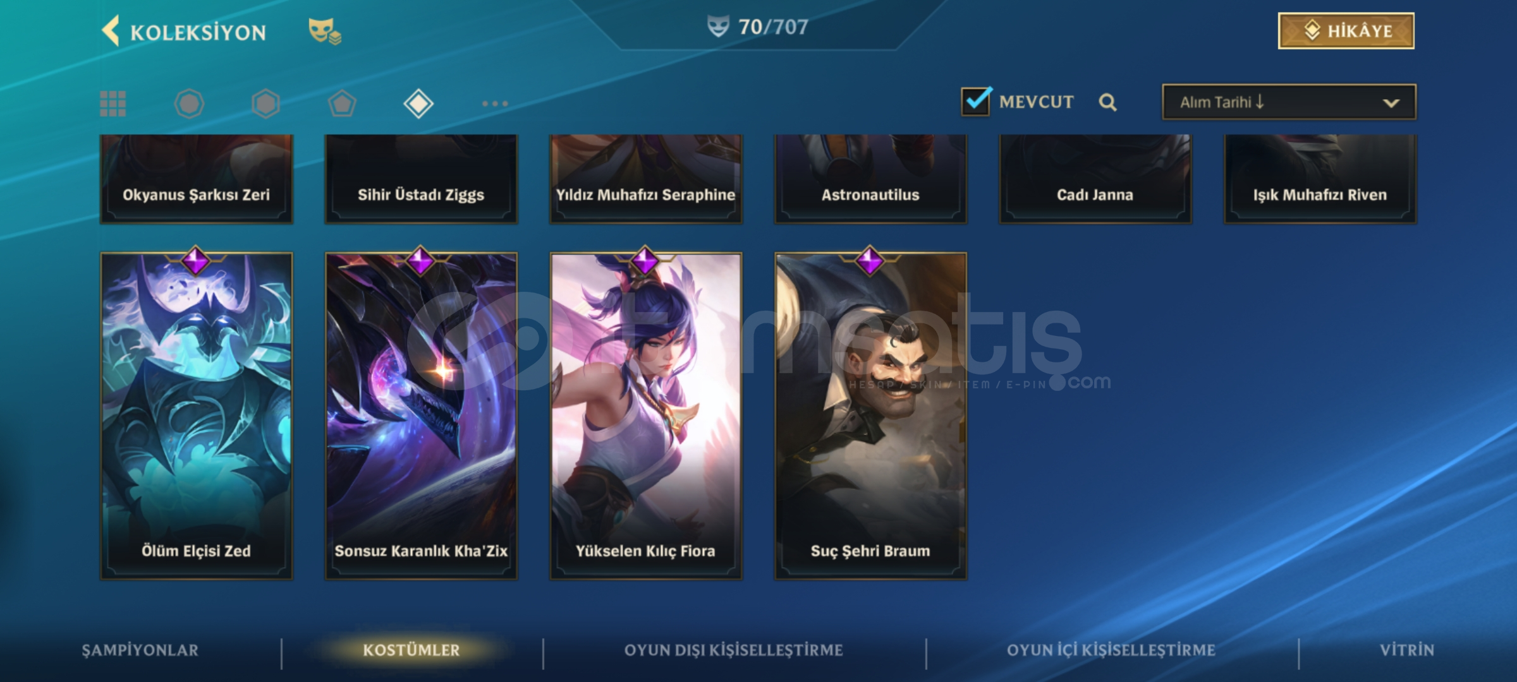
Task: Select the Ölüm Elçisi Zed skin card
Action: coord(197,416)
